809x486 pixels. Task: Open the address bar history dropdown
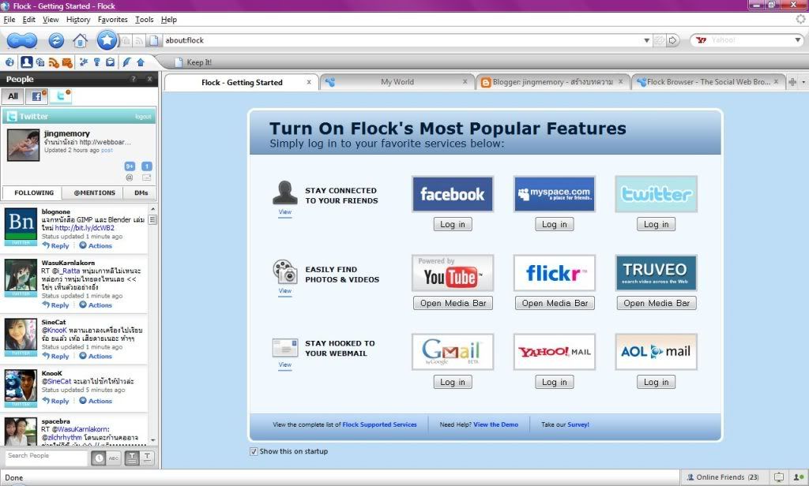[646, 40]
